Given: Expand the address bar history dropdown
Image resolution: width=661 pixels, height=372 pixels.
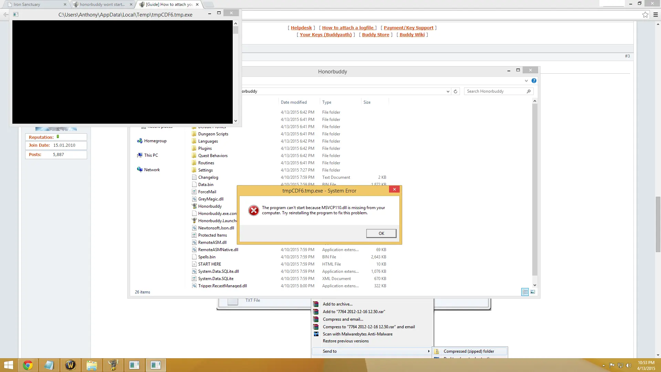Looking at the screenshot, I should tap(448, 91).
